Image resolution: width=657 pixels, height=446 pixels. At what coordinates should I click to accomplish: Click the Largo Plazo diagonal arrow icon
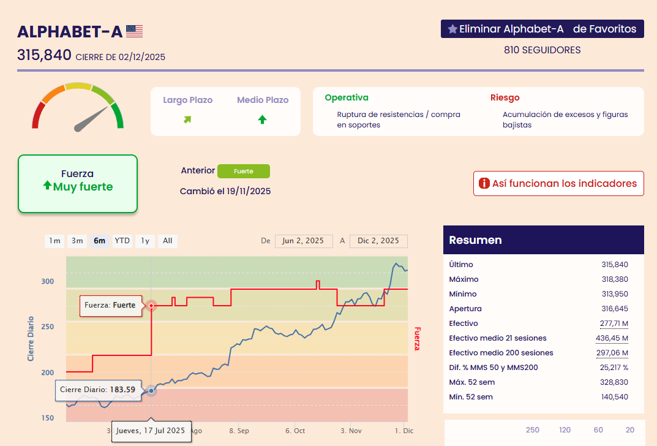point(187,120)
